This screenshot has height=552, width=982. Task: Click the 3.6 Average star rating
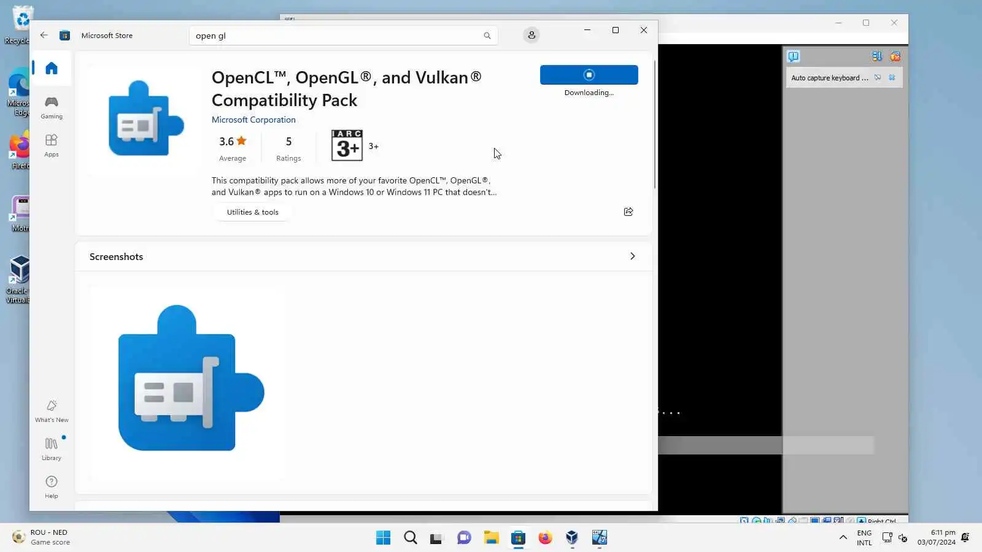[x=233, y=148]
